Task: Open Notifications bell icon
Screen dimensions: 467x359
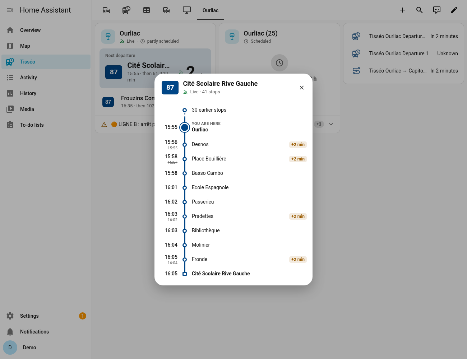Action: [x=10, y=332]
